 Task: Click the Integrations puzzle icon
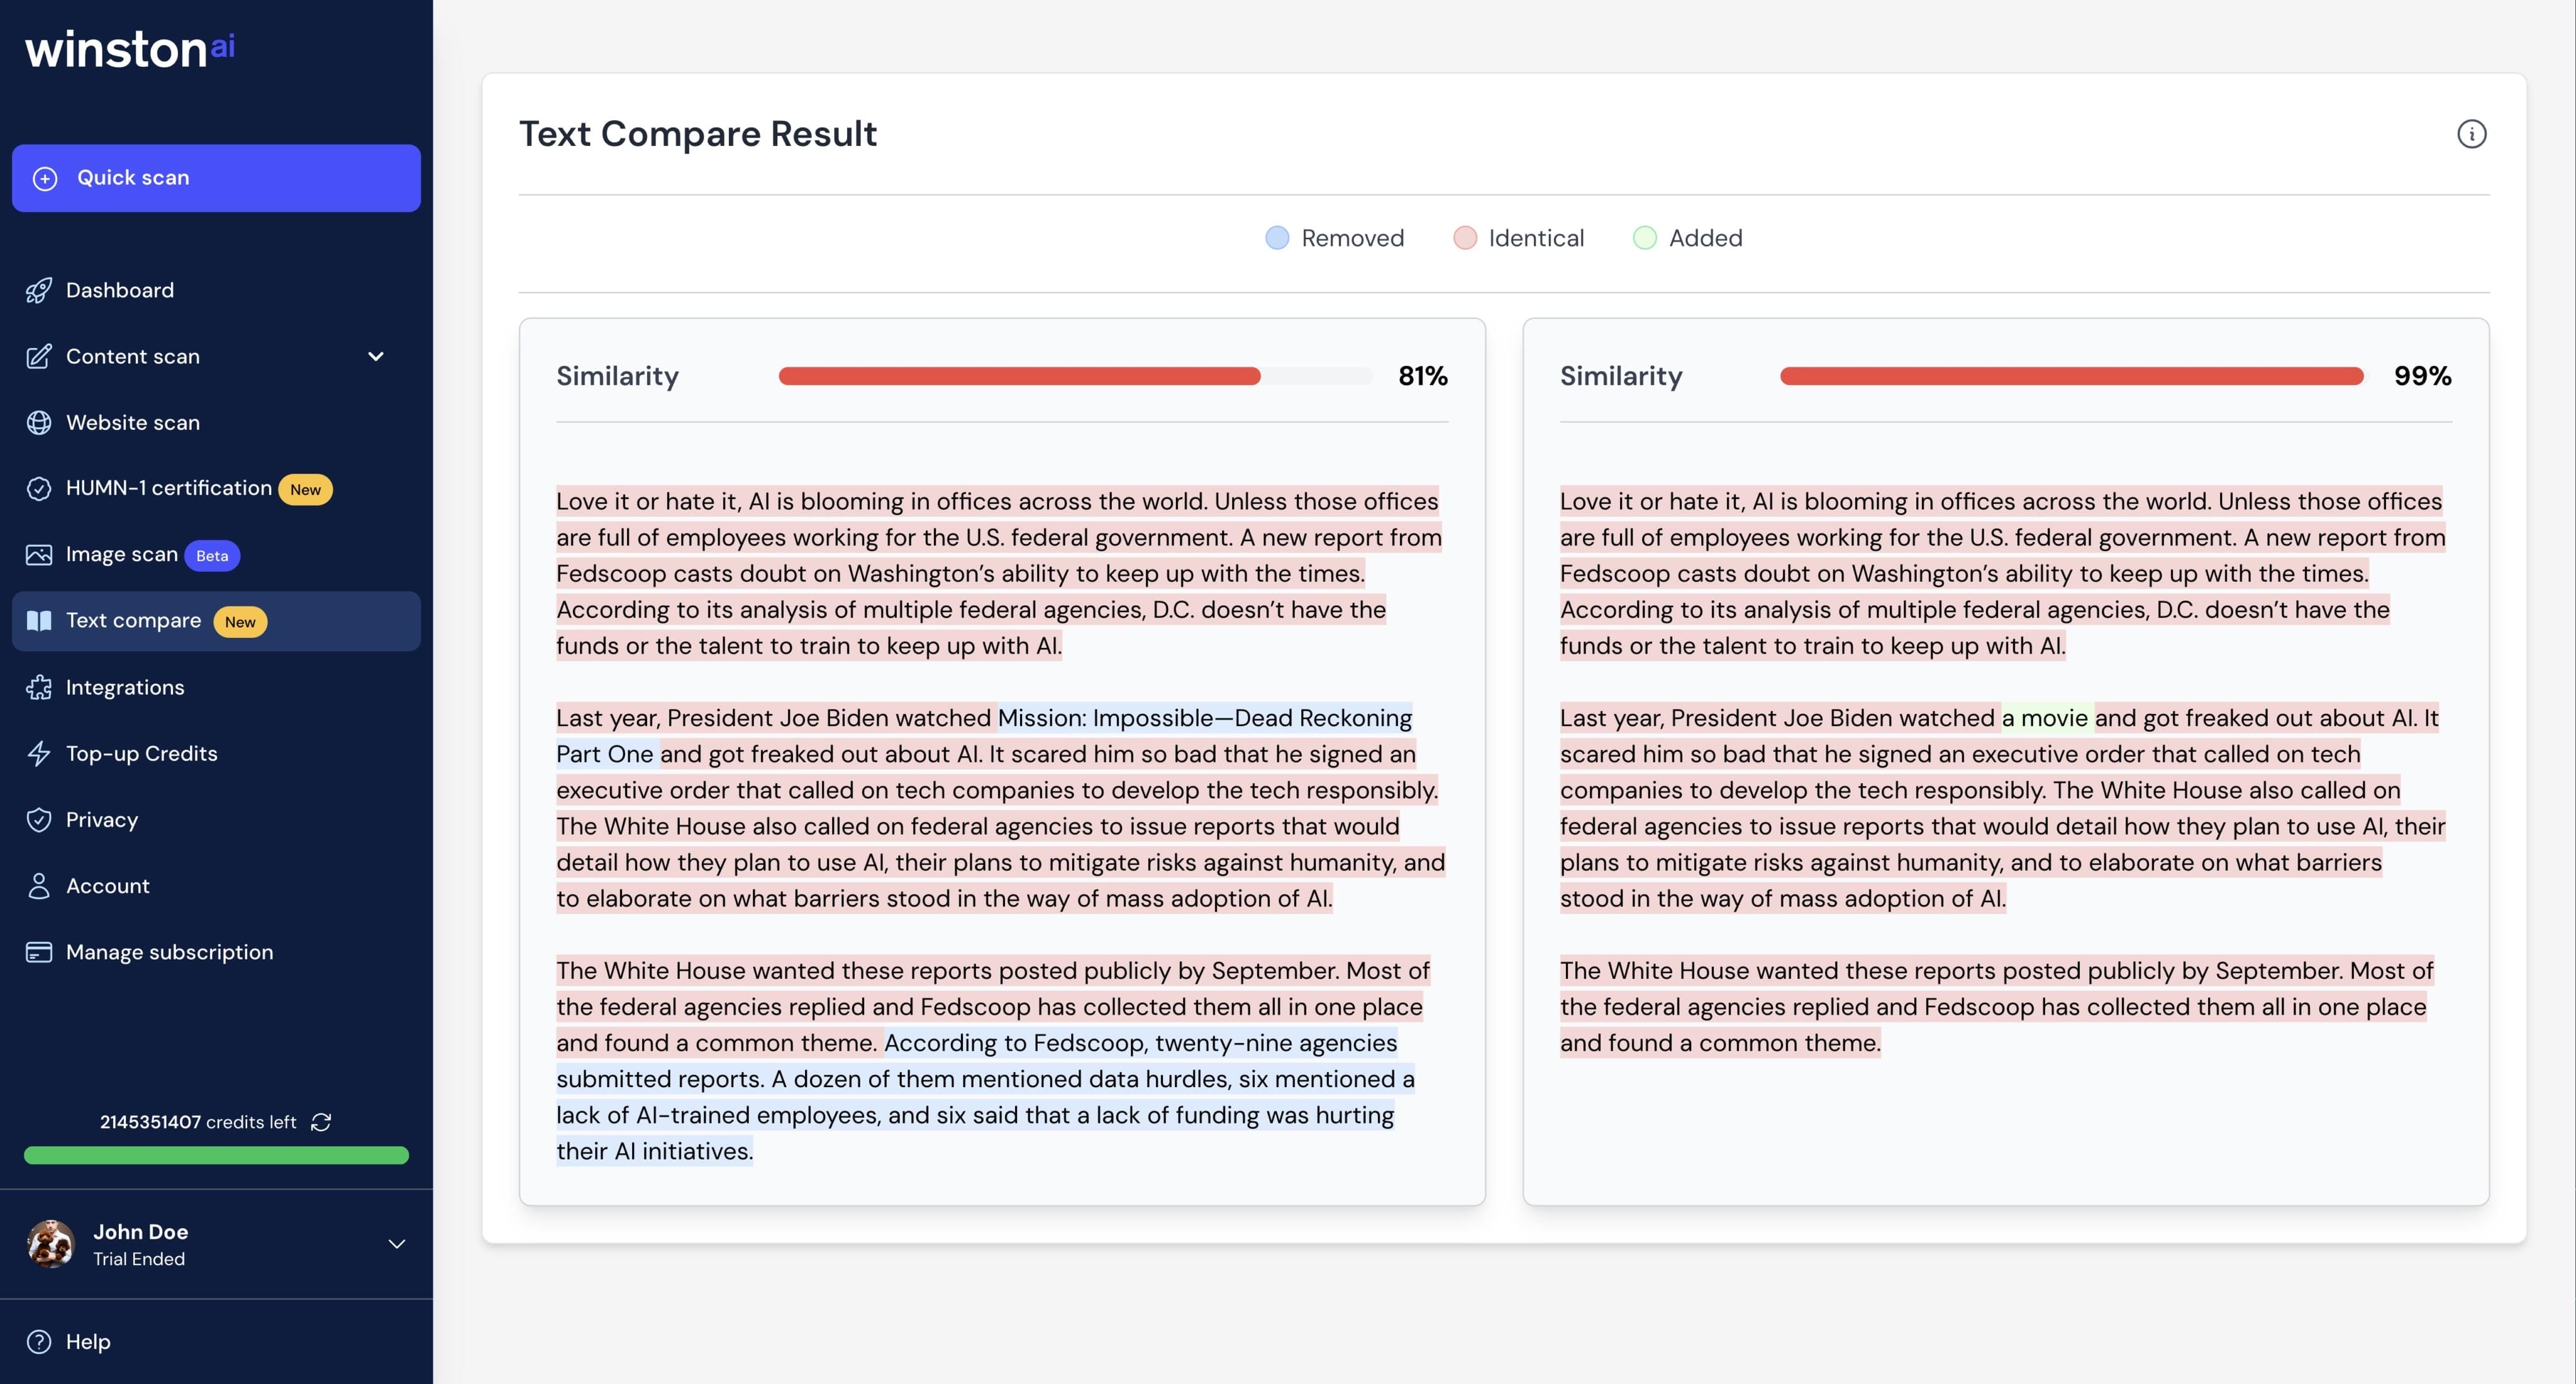click(x=39, y=688)
